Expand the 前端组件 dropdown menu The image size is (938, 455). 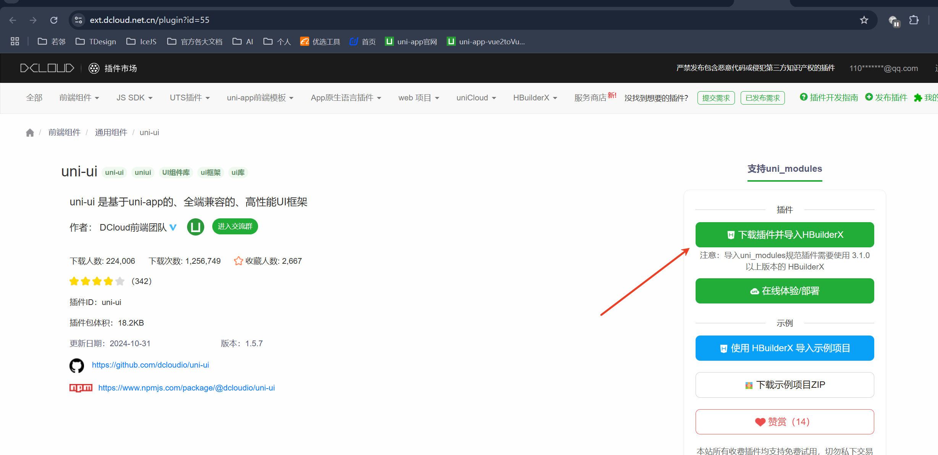click(79, 98)
